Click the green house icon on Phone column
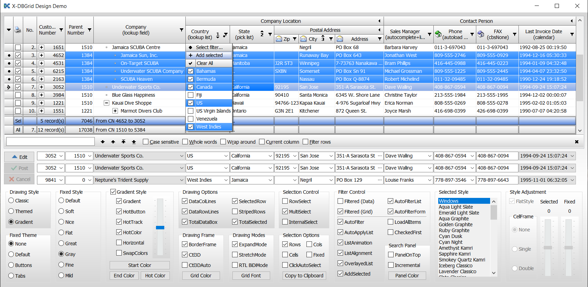Viewport: 588px width, 287px height. [438, 34]
